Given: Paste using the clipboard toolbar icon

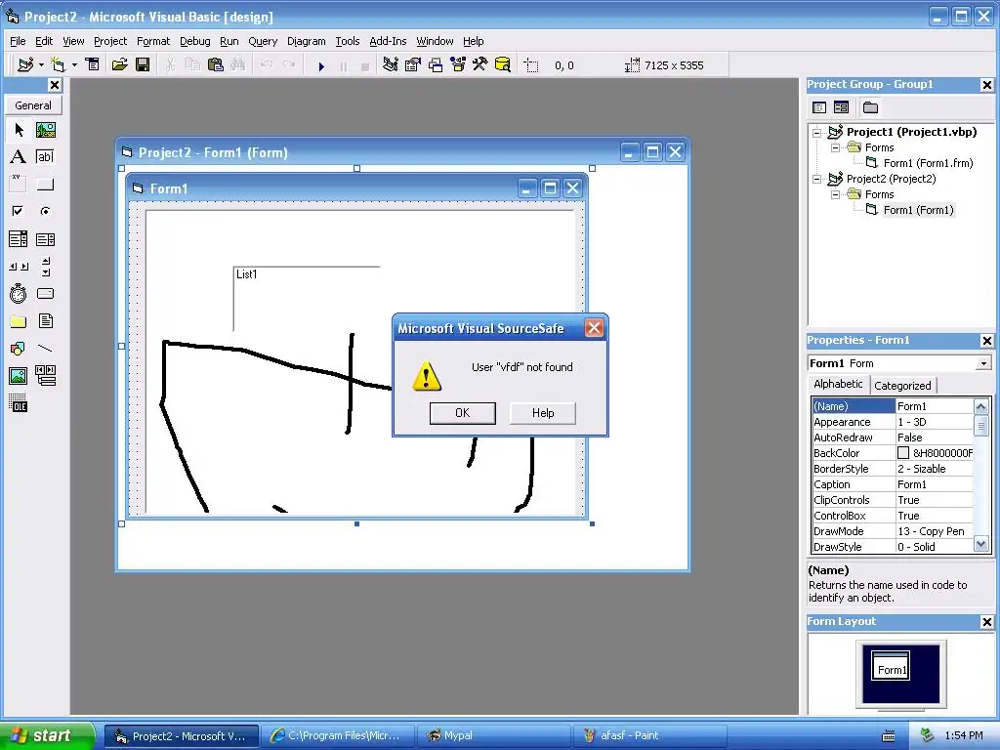Looking at the screenshot, I should pyautogui.click(x=215, y=65).
